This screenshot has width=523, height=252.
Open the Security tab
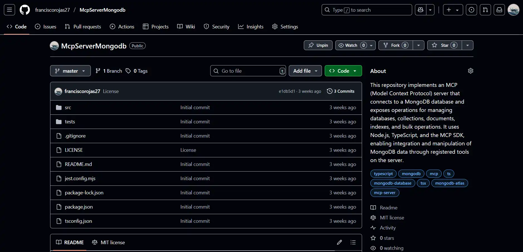(x=217, y=27)
